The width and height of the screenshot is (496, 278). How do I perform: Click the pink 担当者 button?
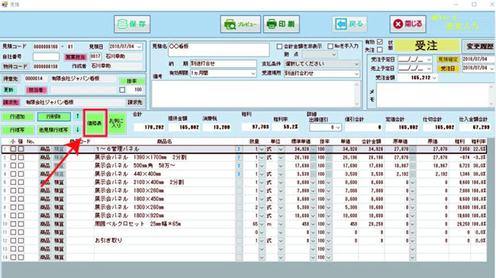click(36, 90)
